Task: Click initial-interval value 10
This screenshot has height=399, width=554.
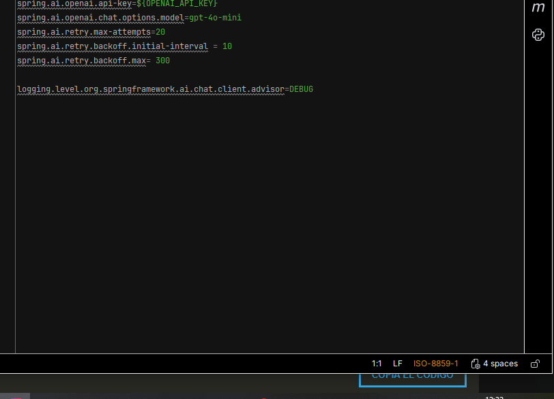Action: (227, 46)
